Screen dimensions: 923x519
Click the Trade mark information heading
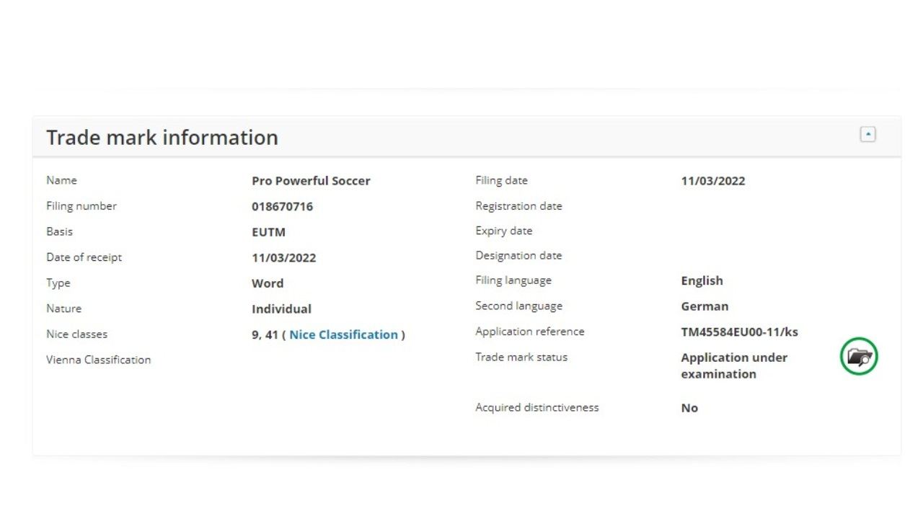coord(162,138)
